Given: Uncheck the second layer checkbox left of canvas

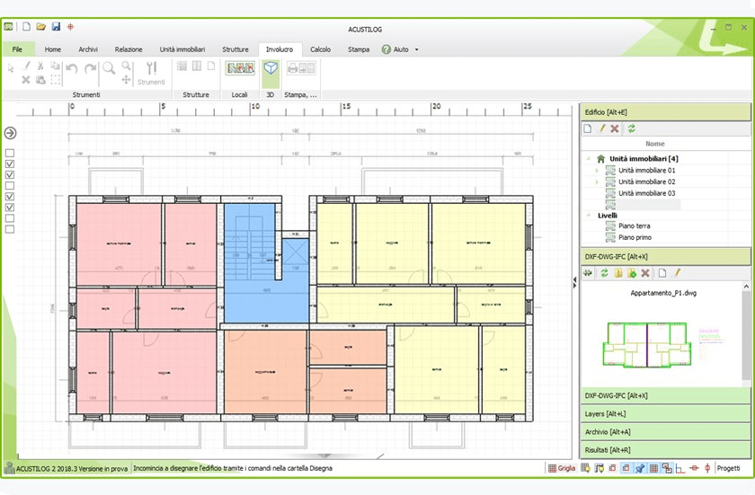Looking at the screenshot, I should pyautogui.click(x=10, y=164).
